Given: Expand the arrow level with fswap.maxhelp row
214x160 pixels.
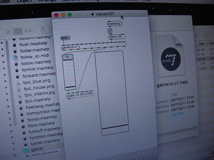Looking at the screenshot, I should coord(10,119).
